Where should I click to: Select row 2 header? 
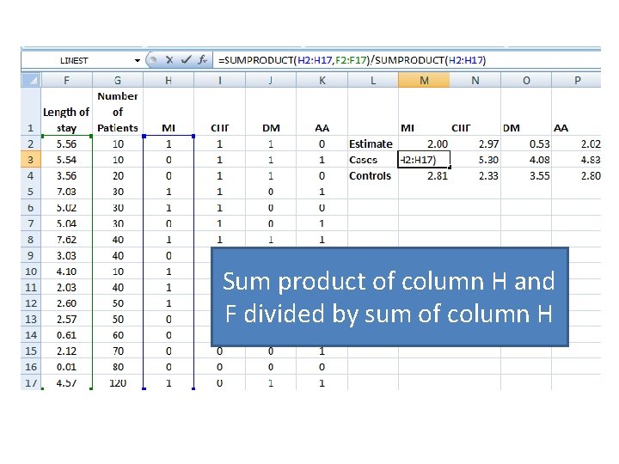click(x=31, y=144)
